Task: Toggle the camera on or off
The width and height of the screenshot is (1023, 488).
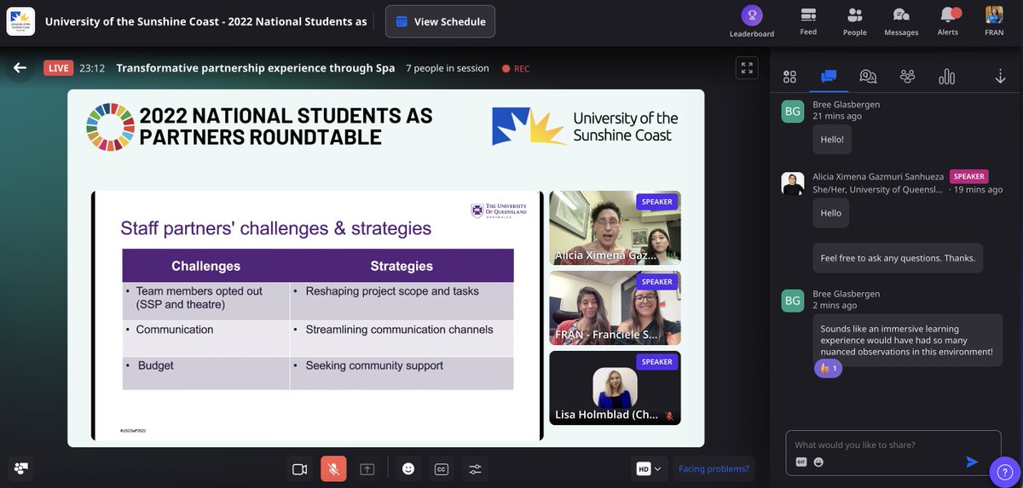Action: [299, 468]
